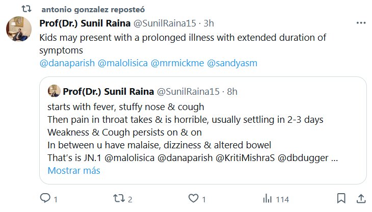Bookmark this tweet

tap(341, 198)
